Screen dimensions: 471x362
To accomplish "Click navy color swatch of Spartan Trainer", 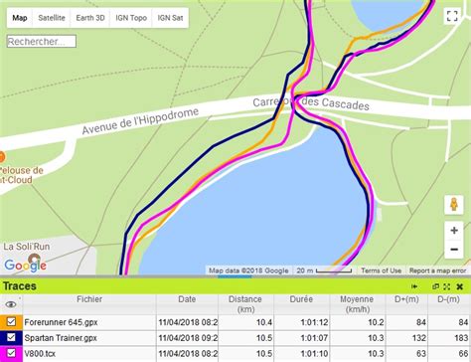I will pyautogui.click(x=11, y=338).
